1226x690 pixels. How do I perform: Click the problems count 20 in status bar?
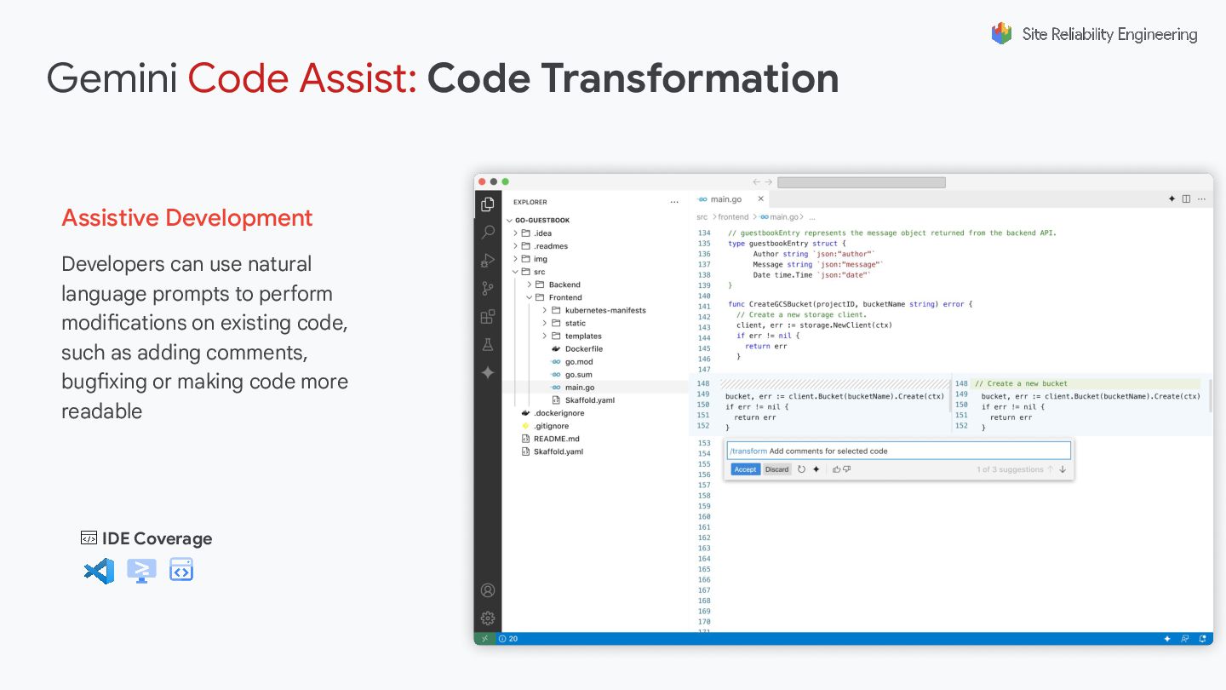(x=508, y=638)
